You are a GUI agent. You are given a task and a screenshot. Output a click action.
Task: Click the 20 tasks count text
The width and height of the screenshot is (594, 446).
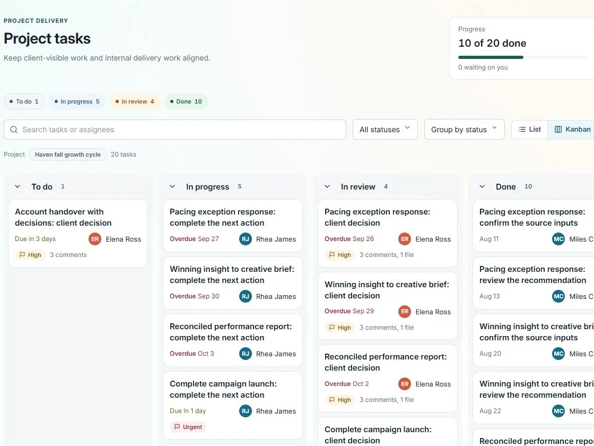point(124,155)
